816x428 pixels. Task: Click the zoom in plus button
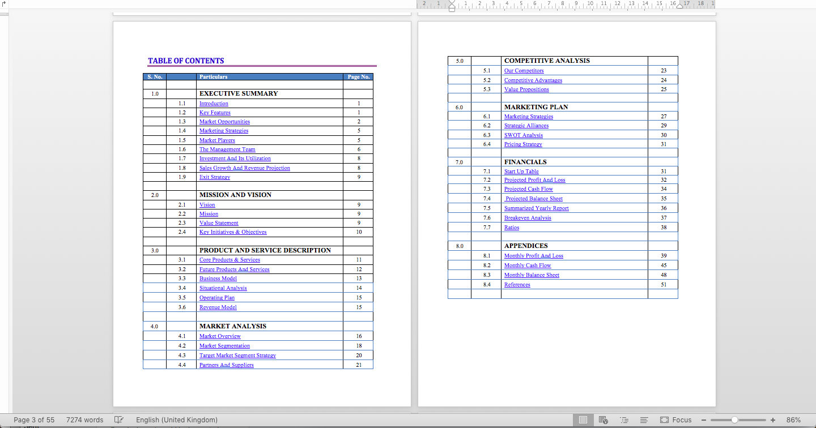pos(772,420)
